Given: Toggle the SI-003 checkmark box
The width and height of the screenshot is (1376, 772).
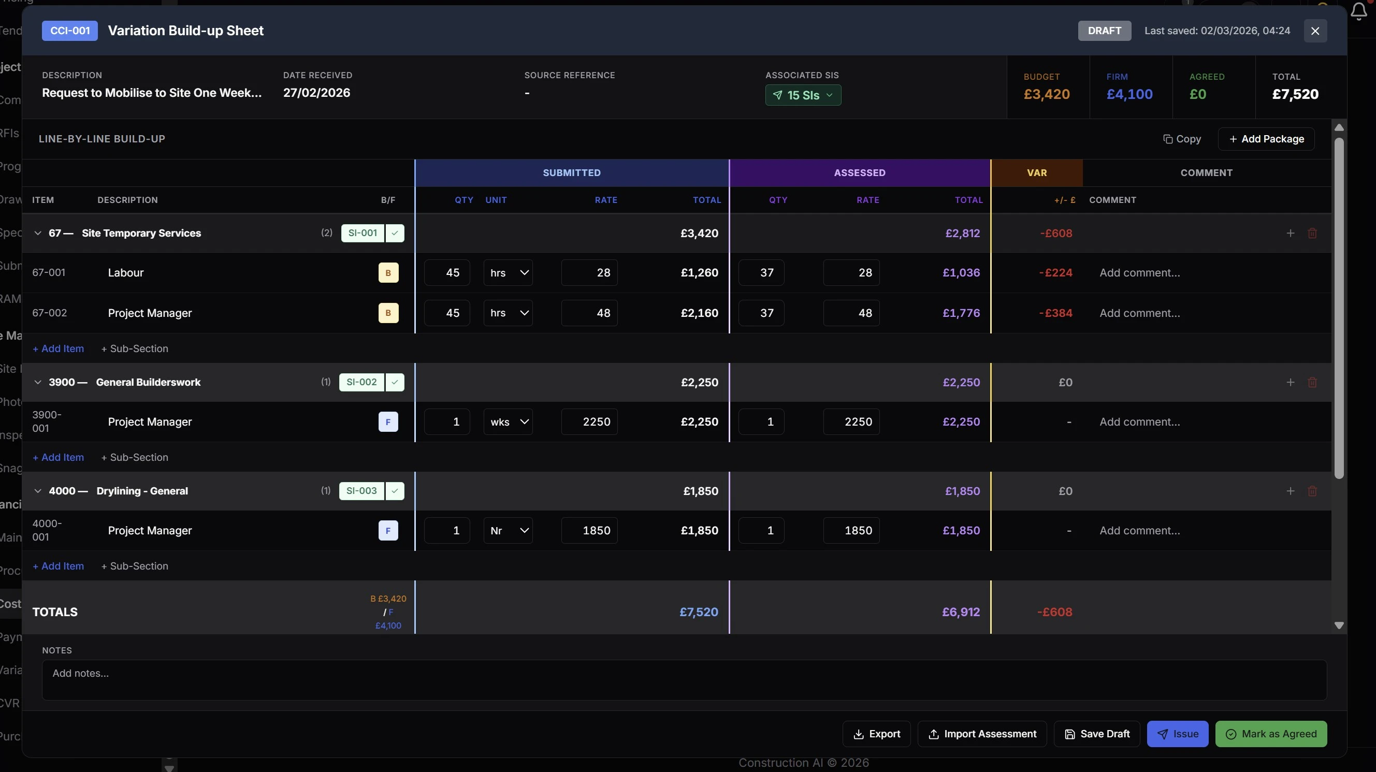Looking at the screenshot, I should click(395, 491).
